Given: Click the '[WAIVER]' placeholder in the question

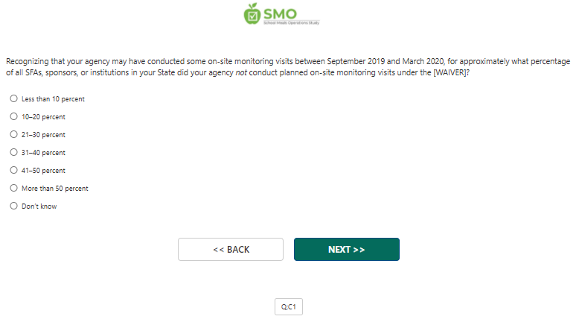Looking at the screenshot, I should coord(450,72).
